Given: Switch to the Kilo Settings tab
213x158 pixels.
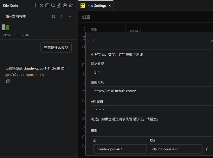Looking at the screenshot, I should pos(96,6).
